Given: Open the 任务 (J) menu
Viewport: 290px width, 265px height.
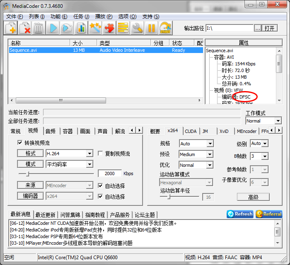Looking at the screenshot, I should (x=81, y=17).
